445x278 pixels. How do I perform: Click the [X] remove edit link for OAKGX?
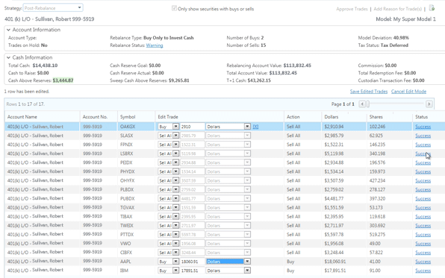coord(255,127)
